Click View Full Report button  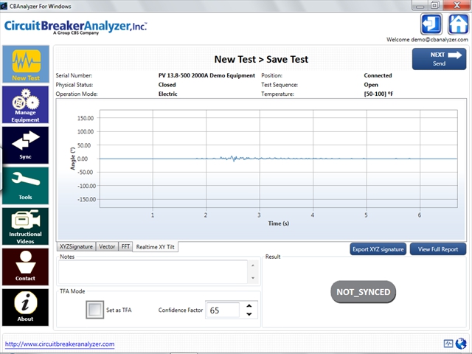click(x=438, y=249)
